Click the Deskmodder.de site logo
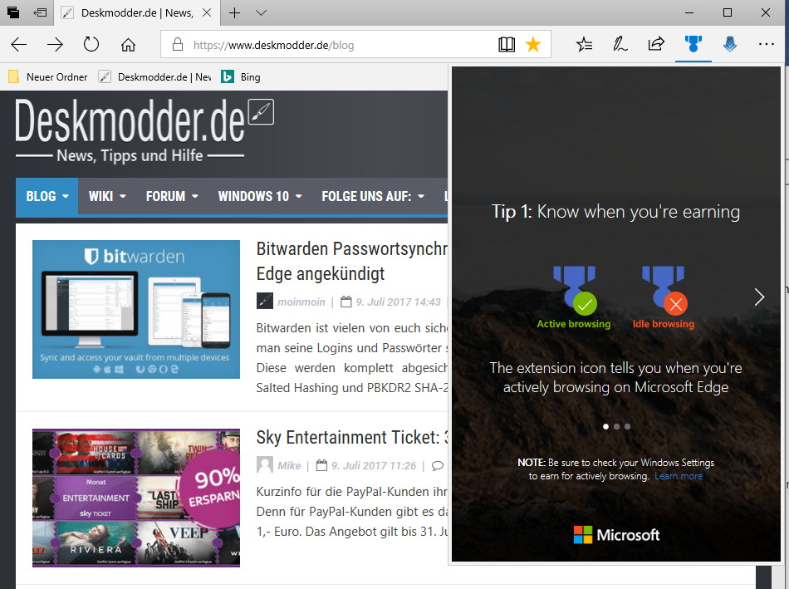This screenshot has width=789, height=589. click(145, 130)
